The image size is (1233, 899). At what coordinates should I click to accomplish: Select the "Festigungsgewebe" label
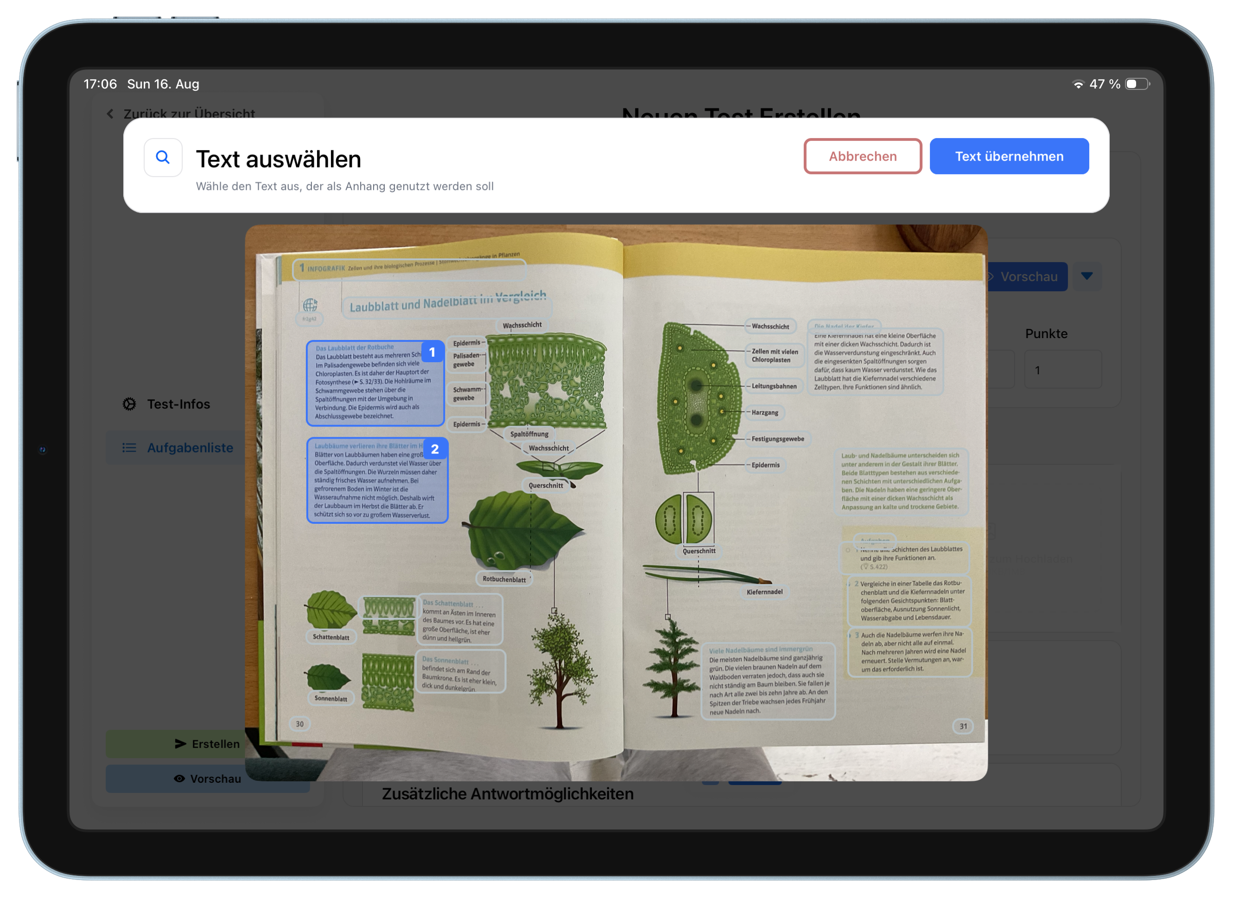pyautogui.click(x=777, y=439)
